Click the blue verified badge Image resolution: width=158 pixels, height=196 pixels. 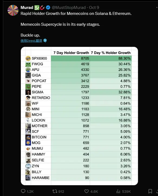pyautogui.click(x=48, y=8)
